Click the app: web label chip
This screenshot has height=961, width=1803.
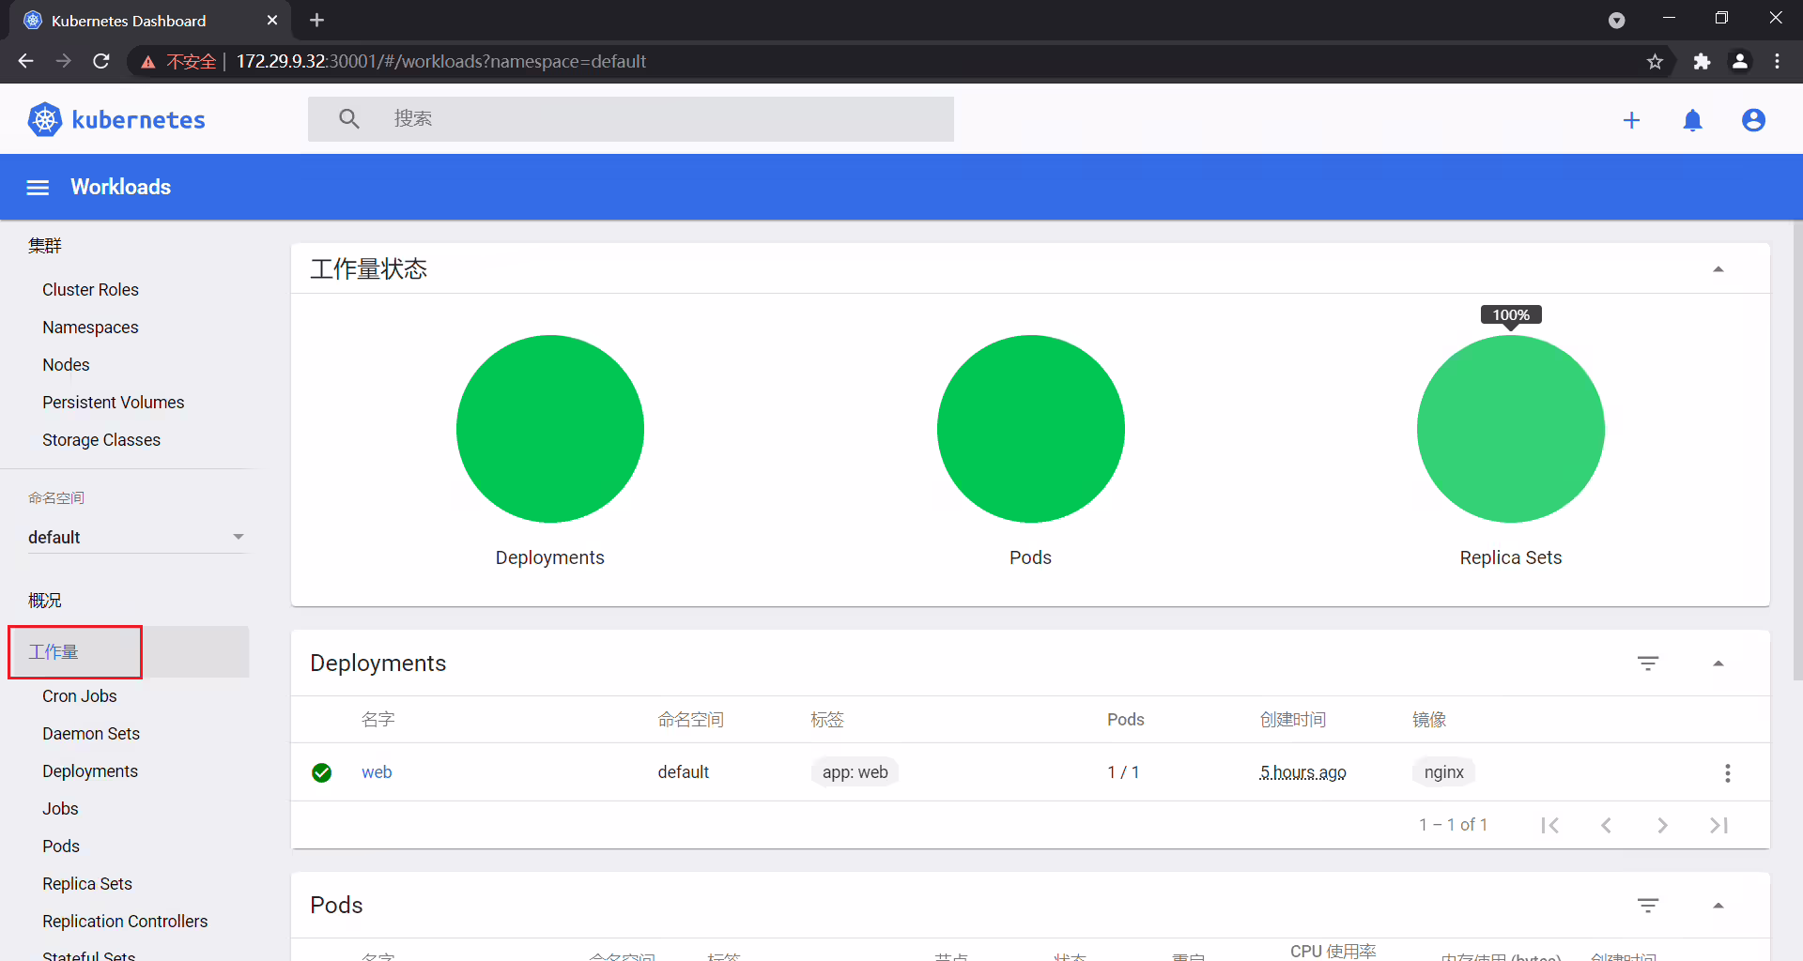pos(855,772)
